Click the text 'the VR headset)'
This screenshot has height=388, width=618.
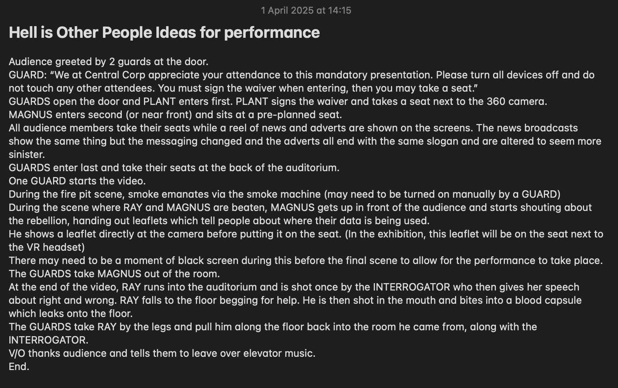click(47, 248)
